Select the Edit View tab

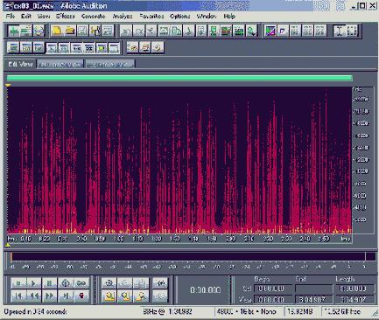coord(20,64)
